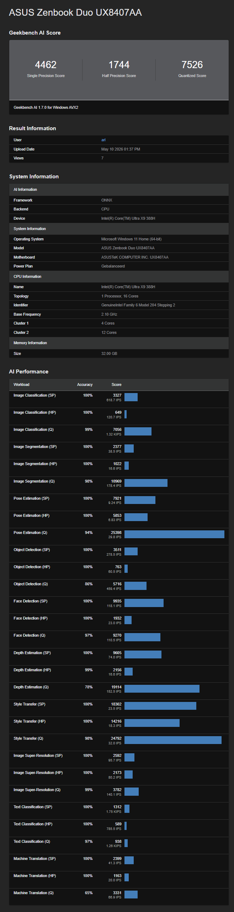Click the Style Transfer (SP) score 18302

pos(116,704)
